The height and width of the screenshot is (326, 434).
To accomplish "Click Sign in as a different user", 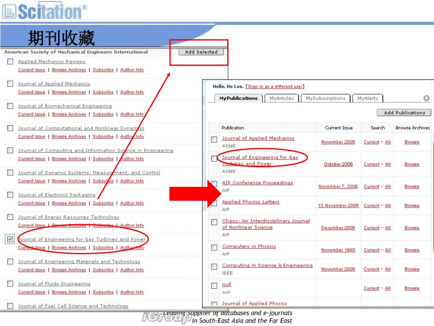I will pyautogui.click(x=275, y=87).
